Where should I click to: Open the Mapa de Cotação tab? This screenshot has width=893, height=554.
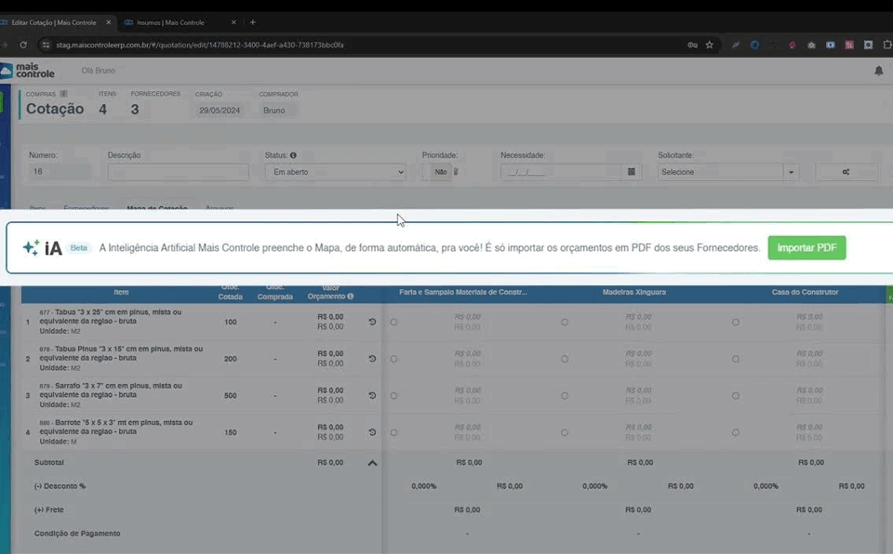tap(156, 209)
